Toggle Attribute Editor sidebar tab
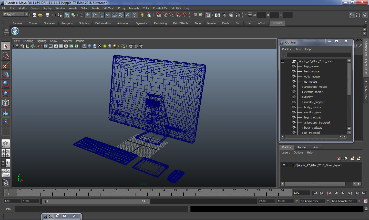 366,90
